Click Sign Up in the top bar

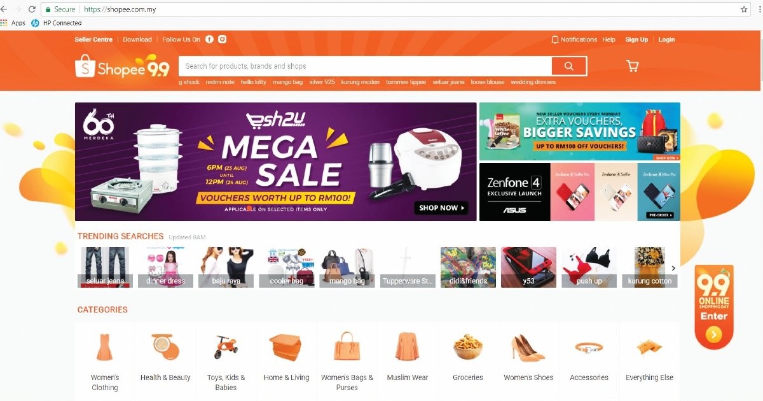tap(636, 39)
